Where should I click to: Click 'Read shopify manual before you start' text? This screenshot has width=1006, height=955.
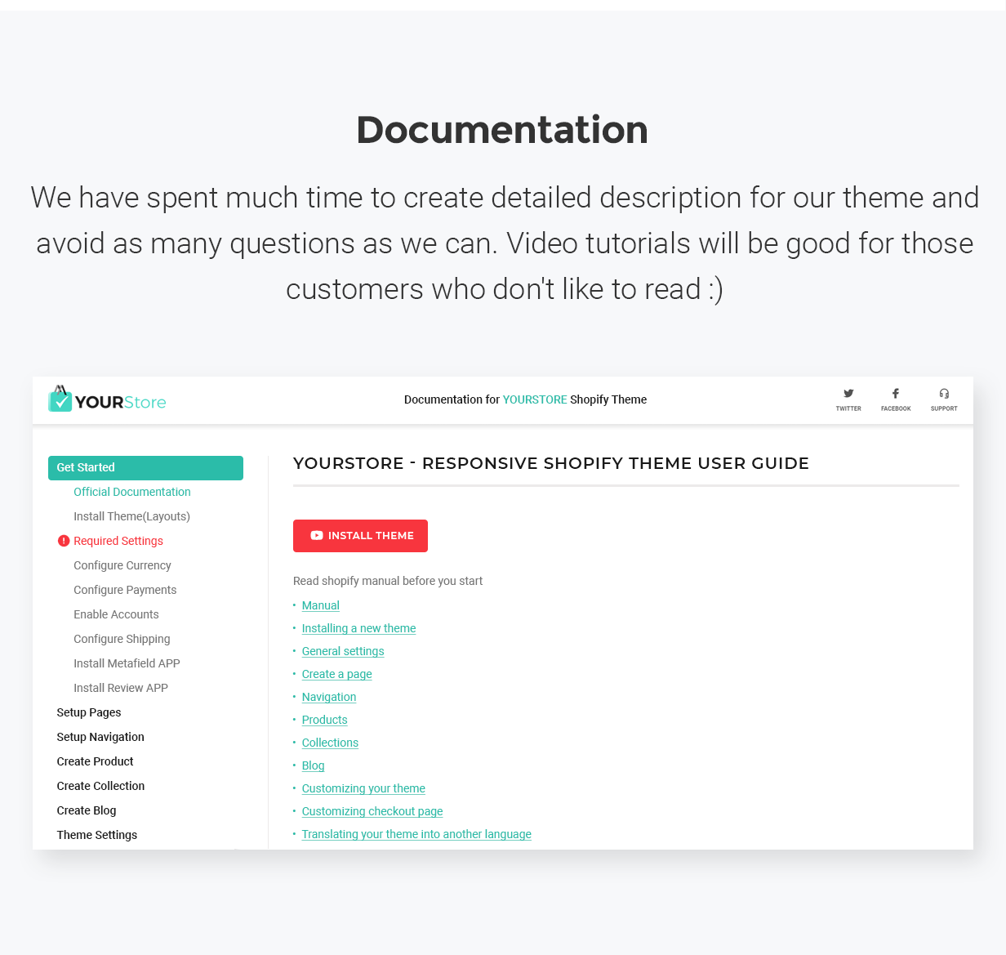tap(388, 581)
